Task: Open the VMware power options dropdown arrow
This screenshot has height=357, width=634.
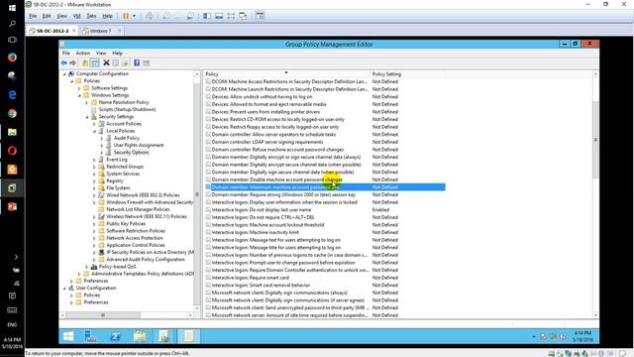Action: tap(135, 16)
